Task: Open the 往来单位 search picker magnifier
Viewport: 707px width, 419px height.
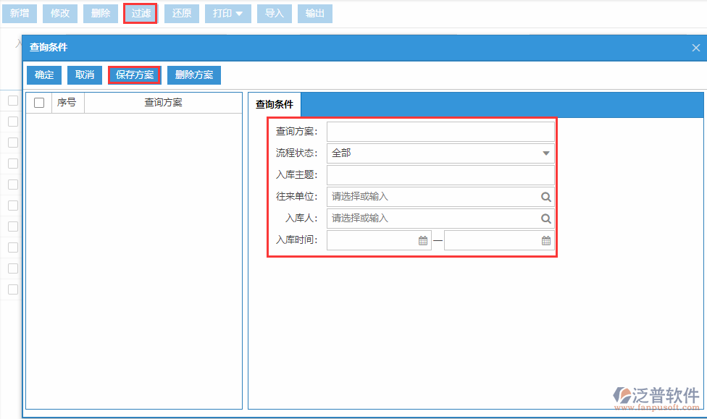Action: (547, 196)
